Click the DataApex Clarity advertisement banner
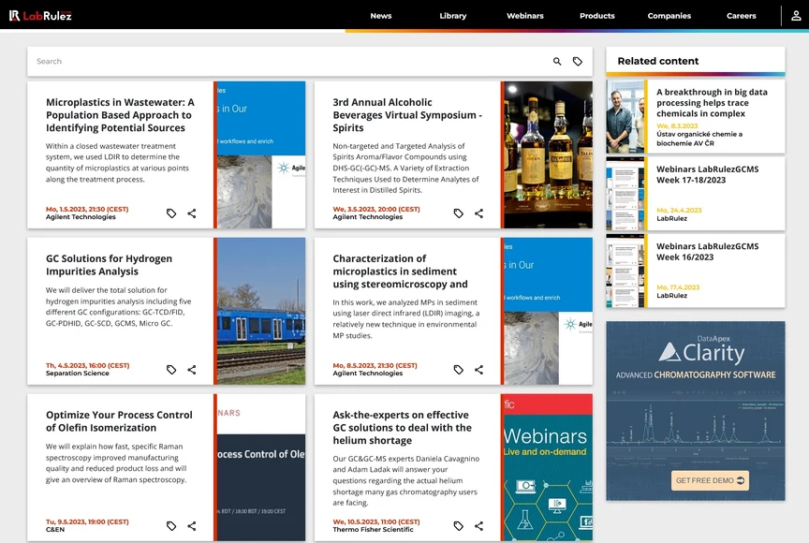 tap(696, 411)
